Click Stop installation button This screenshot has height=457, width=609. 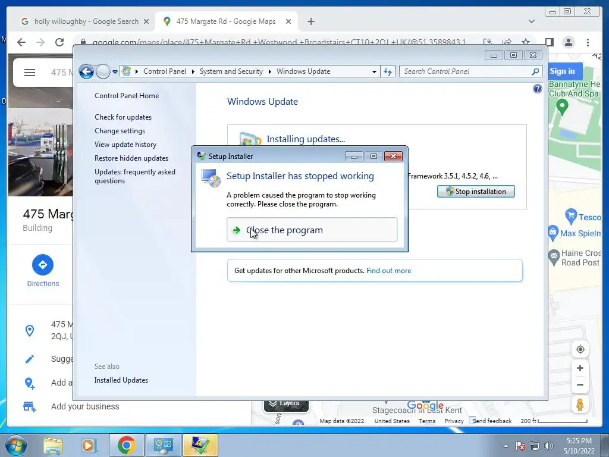(476, 191)
